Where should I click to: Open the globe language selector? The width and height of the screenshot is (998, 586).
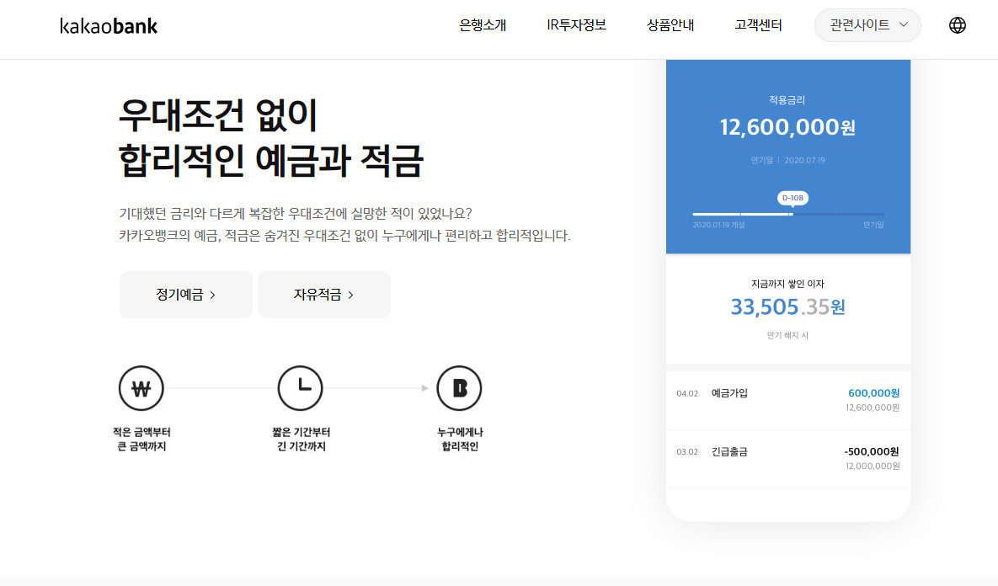coord(958,25)
